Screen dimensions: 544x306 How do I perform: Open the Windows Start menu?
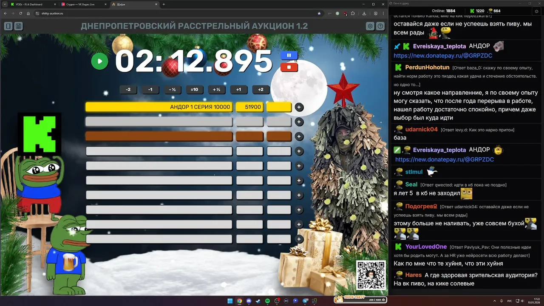[230, 301]
